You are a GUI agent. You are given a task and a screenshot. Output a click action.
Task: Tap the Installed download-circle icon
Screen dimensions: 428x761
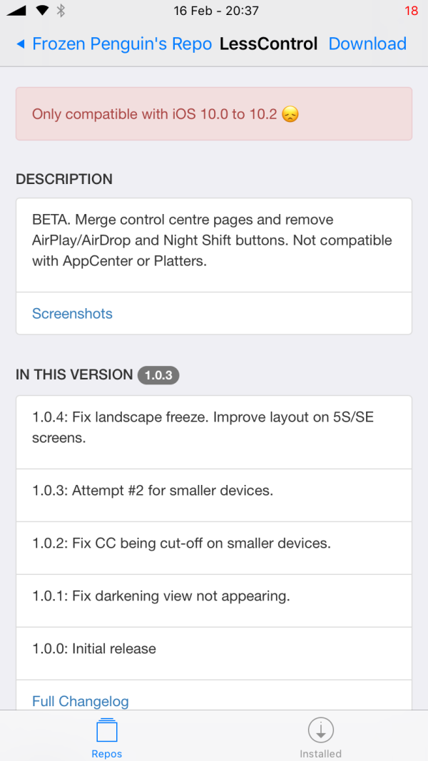click(321, 730)
